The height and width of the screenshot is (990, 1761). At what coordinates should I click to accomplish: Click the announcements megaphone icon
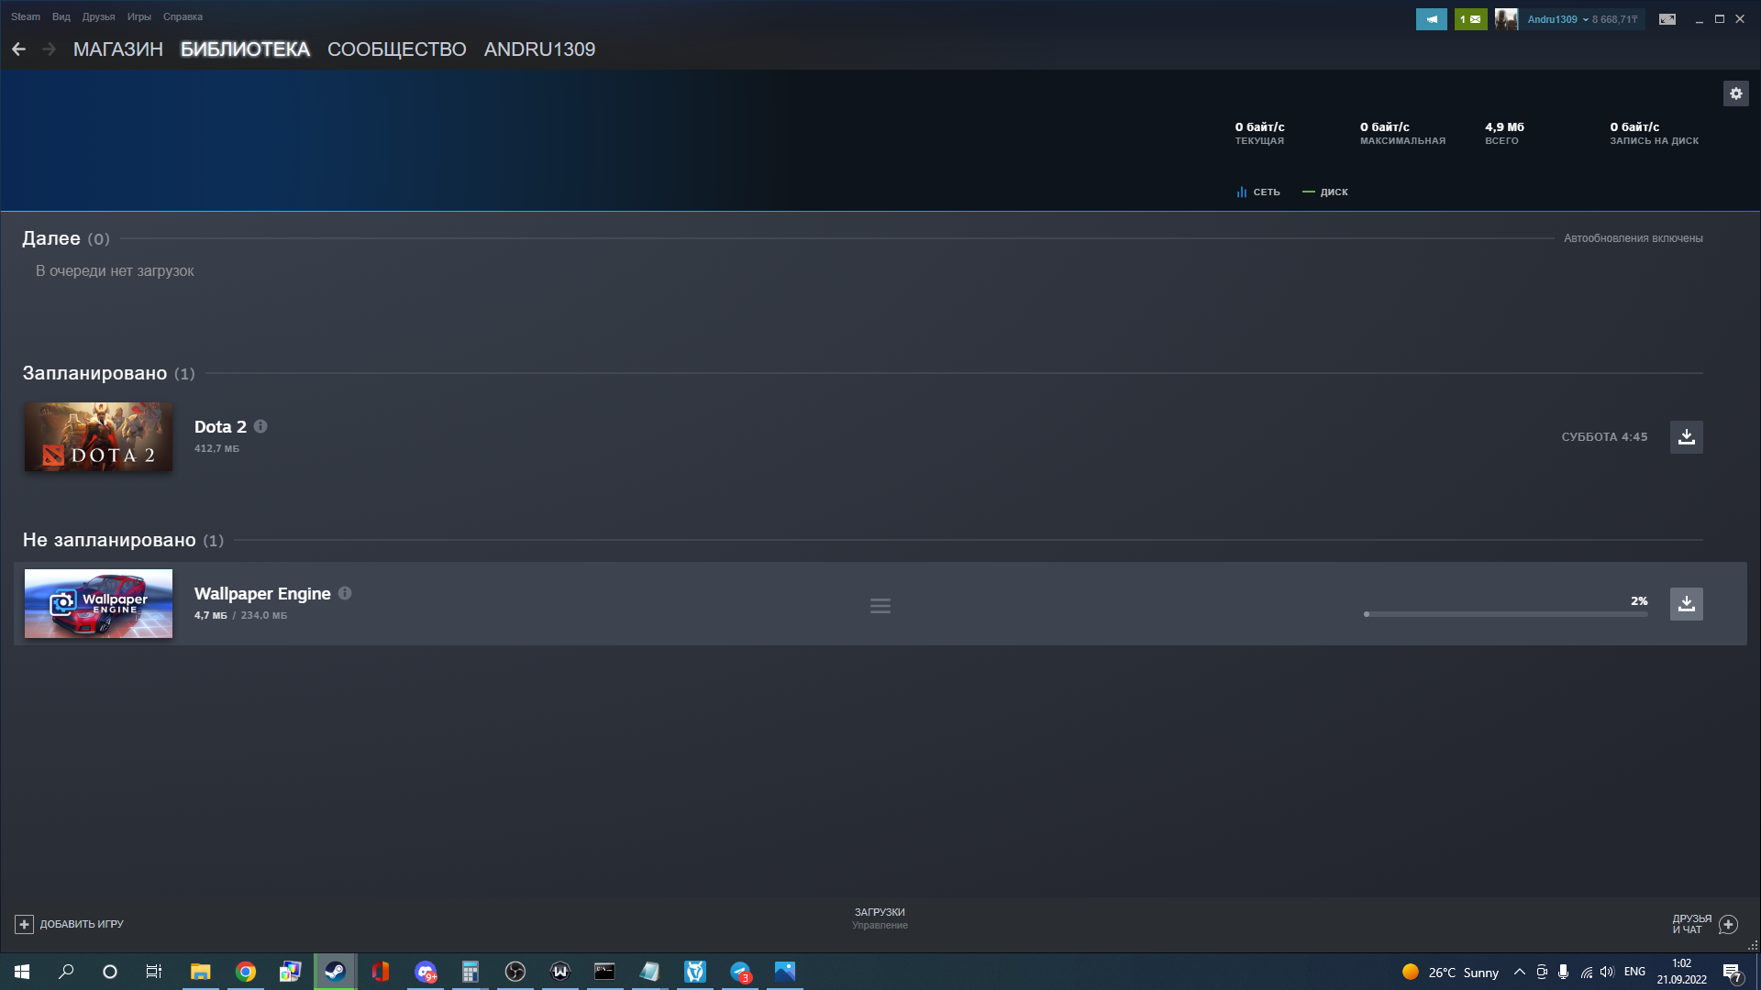[x=1431, y=19]
